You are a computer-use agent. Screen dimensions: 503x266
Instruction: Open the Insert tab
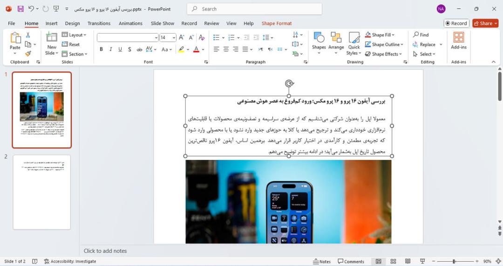click(51, 23)
